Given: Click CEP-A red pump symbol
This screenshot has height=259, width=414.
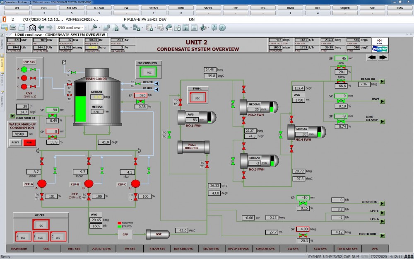Looking at the screenshot, I should 42,184.
